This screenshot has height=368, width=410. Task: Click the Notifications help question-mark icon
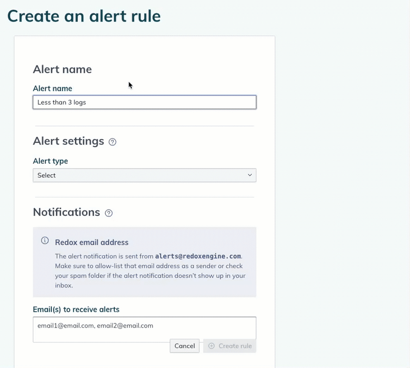click(109, 213)
